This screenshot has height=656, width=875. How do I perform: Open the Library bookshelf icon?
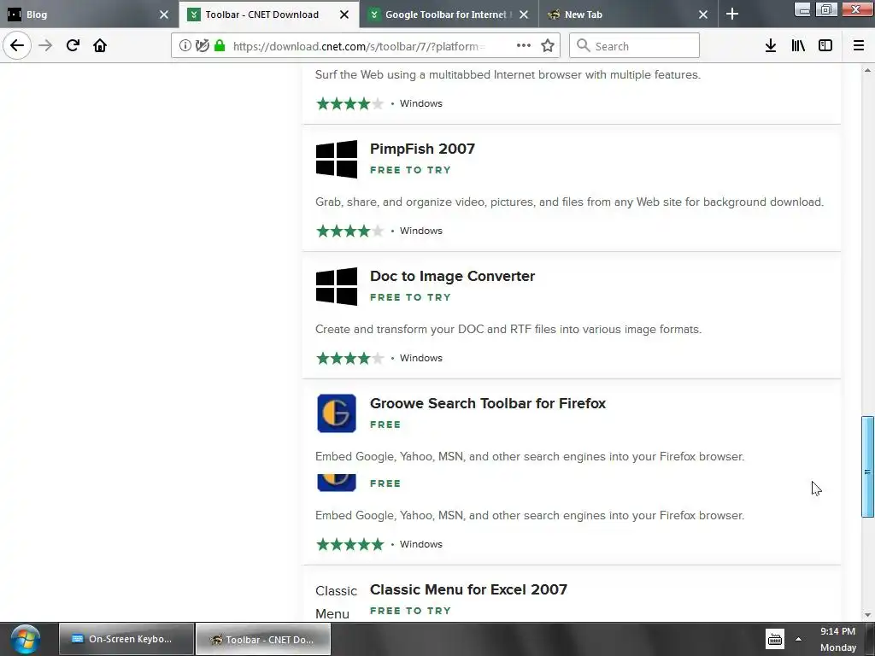pyautogui.click(x=798, y=46)
